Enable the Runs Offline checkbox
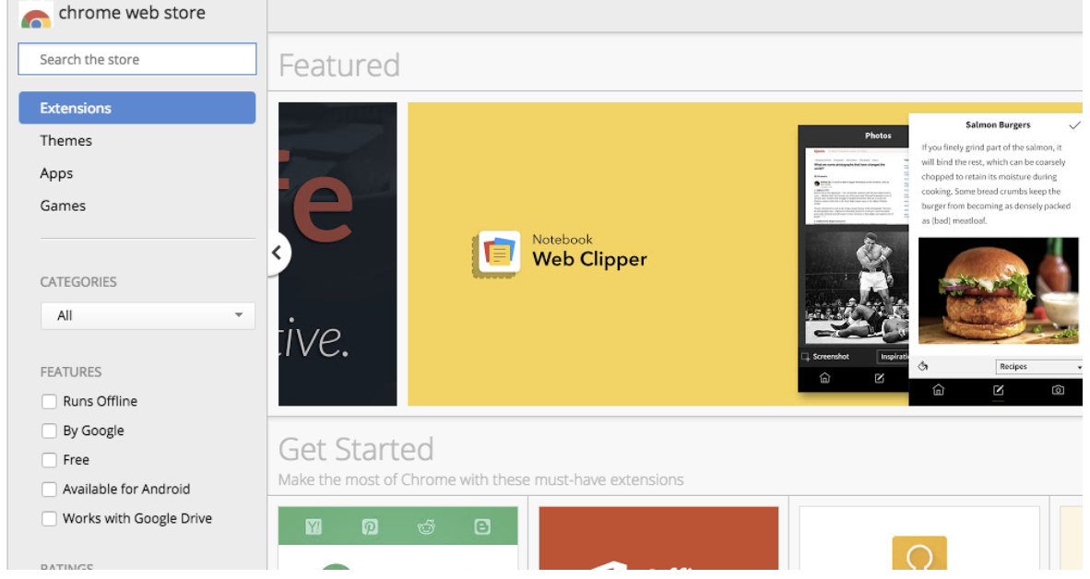This screenshot has height=579, width=1090. click(x=50, y=402)
